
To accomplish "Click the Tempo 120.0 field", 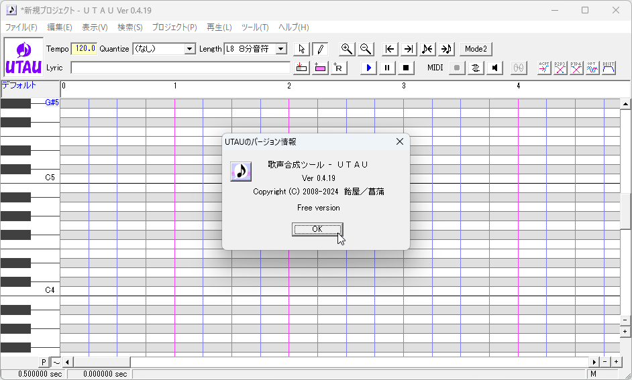I will pyautogui.click(x=85, y=49).
